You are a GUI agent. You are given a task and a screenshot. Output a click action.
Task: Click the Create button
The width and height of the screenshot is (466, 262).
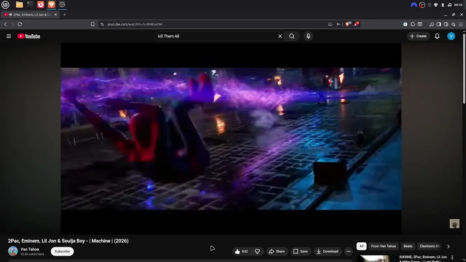tap(418, 36)
